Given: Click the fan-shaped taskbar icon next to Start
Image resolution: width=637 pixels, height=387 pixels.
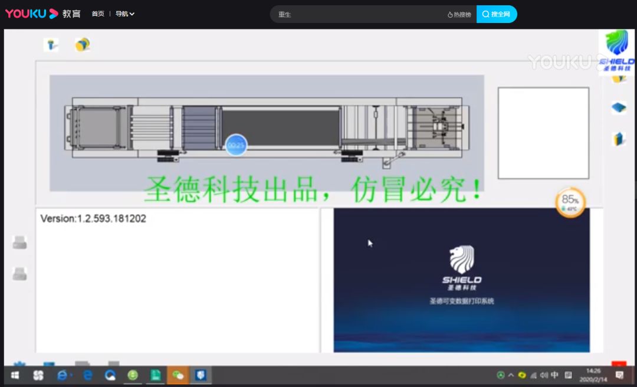Looking at the screenshot, I should 38,375.
